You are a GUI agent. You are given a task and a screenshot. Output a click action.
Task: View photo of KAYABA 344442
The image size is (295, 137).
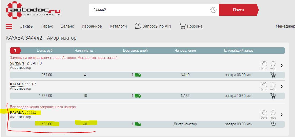point(264,115)
